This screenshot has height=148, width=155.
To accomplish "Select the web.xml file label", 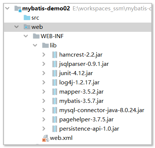I will tap(61, 138).
